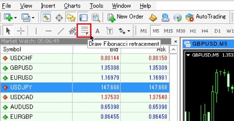Open the Strategy Tester icon
The height and width of the screenshot is (121, 234).
pos(96,18)
